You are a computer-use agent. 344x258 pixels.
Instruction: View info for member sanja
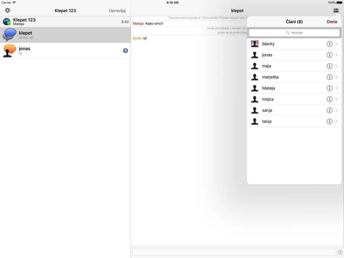coord(329,110)
